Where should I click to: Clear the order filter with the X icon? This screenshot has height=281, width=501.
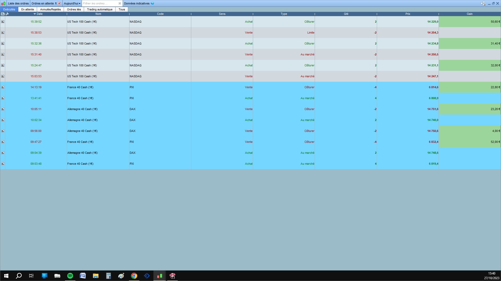(120, 3)
